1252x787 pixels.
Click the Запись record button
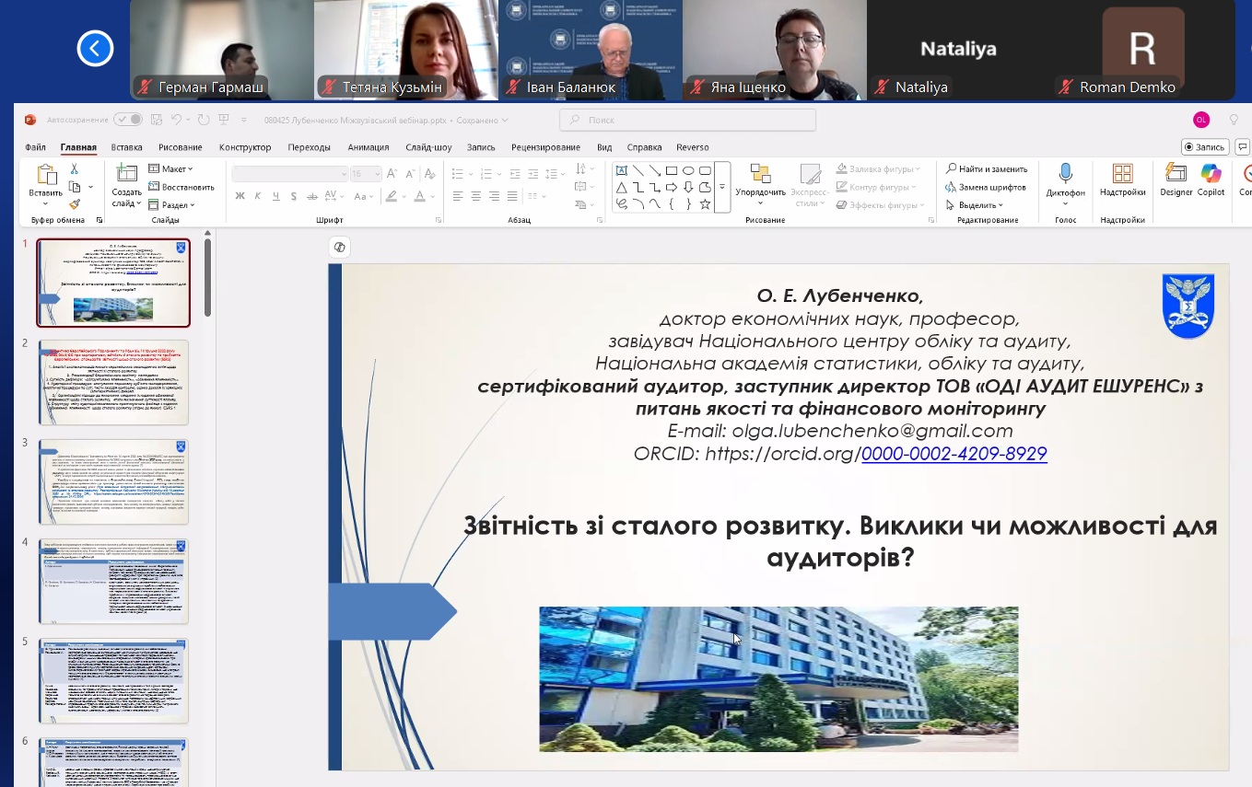[1205, 147]
